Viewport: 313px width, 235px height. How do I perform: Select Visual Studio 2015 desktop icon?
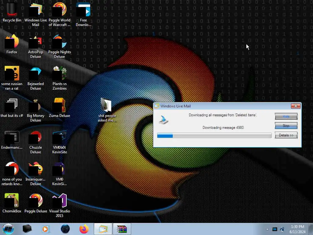coord(60,205)
